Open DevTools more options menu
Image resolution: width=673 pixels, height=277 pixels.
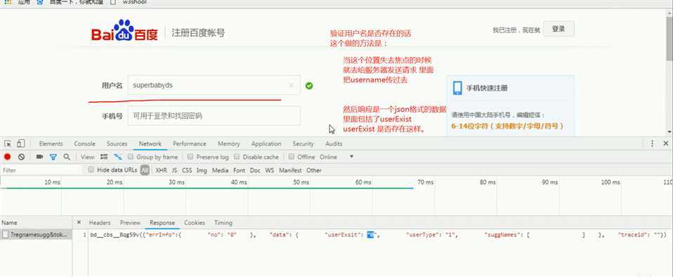653,143
